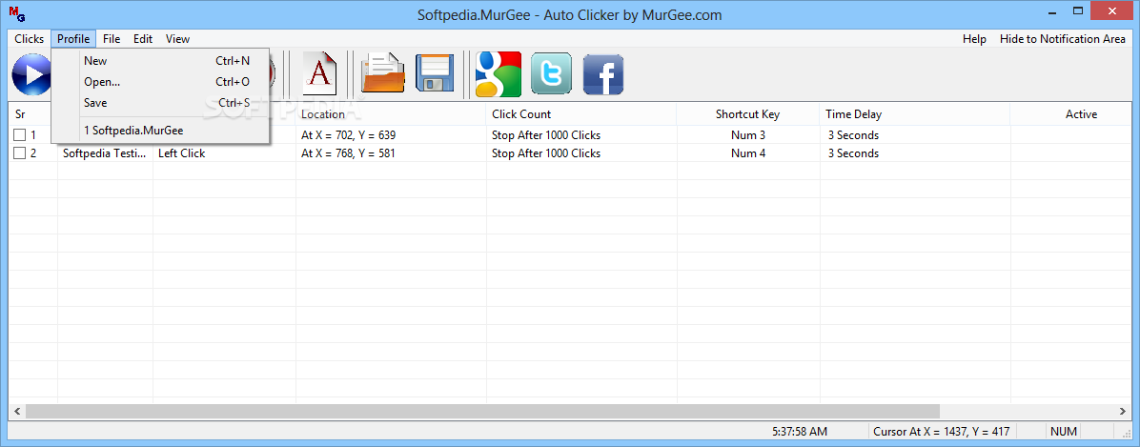
Task: Click the NUM status bar indicator
Action: (x=1064, y=432)
